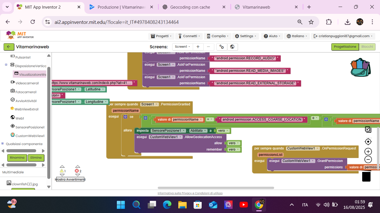Open the Italiano language dropdown
Viewport: 380px width, 213px height.
coord(297,36)
